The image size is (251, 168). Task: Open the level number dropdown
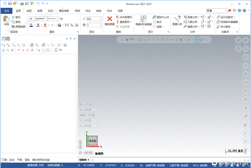[x=100, y=25]
